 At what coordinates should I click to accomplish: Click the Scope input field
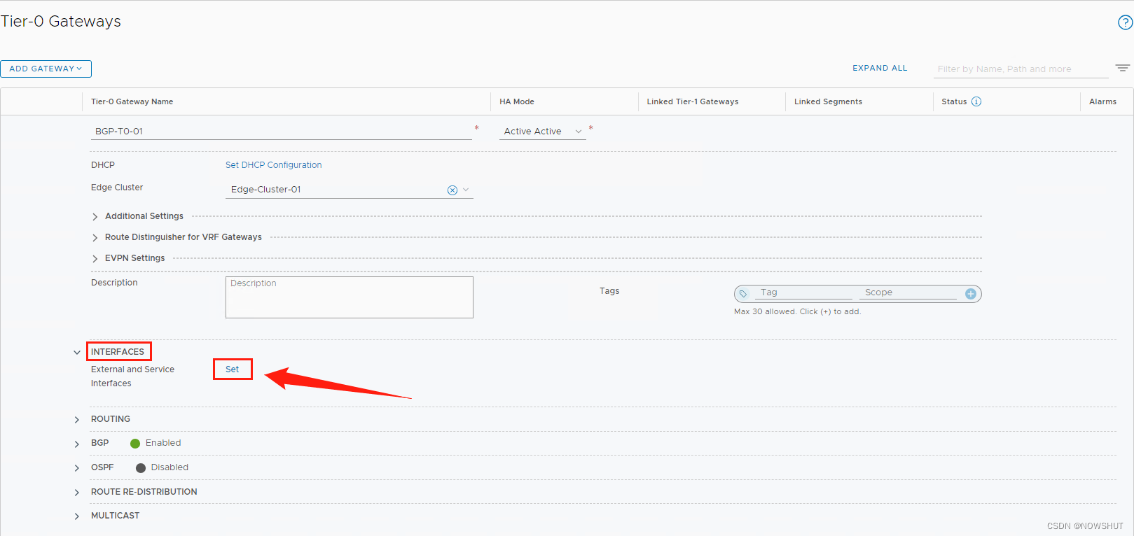(908, 292)
